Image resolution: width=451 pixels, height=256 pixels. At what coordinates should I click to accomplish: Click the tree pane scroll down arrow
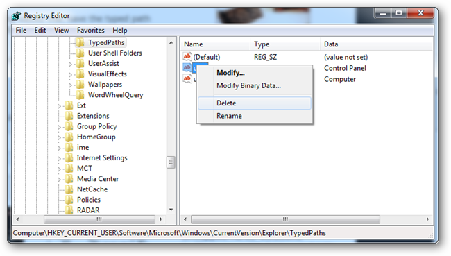(x=171, y=210)
